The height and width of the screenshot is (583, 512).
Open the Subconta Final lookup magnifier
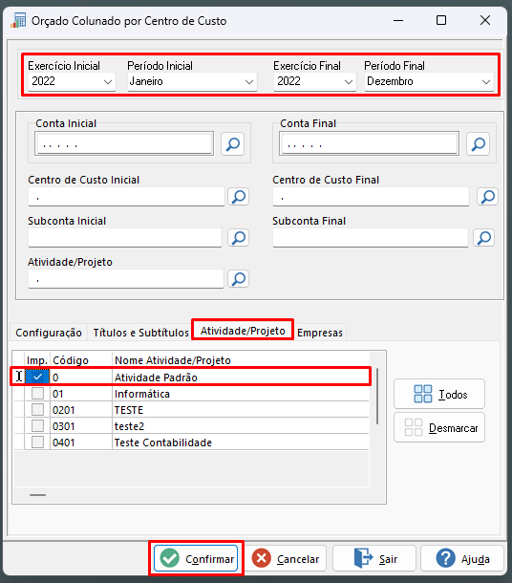point(483,238)
